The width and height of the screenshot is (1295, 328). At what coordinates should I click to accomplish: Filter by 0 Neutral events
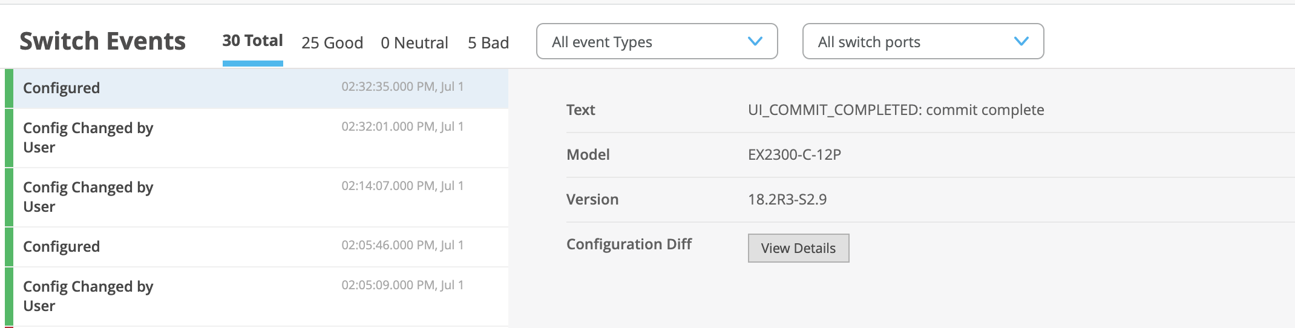coord(415,43)
